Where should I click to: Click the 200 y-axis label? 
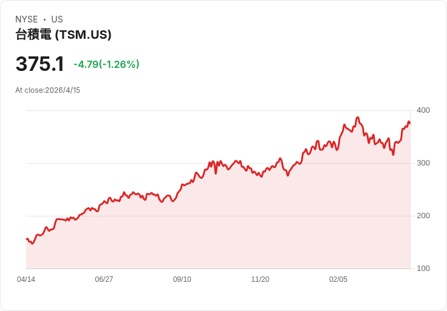(423, 216)
